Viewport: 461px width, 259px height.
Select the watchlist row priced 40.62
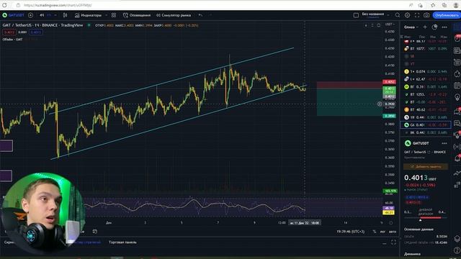click(x=426, y=109)
